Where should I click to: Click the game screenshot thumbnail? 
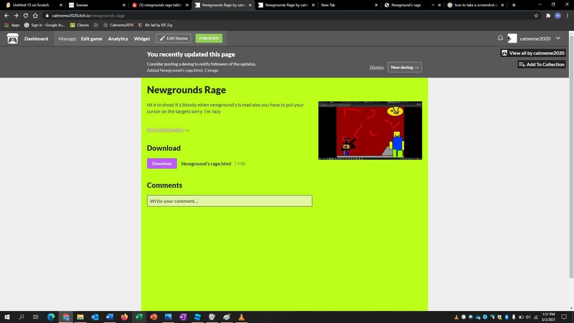[370, 131]
